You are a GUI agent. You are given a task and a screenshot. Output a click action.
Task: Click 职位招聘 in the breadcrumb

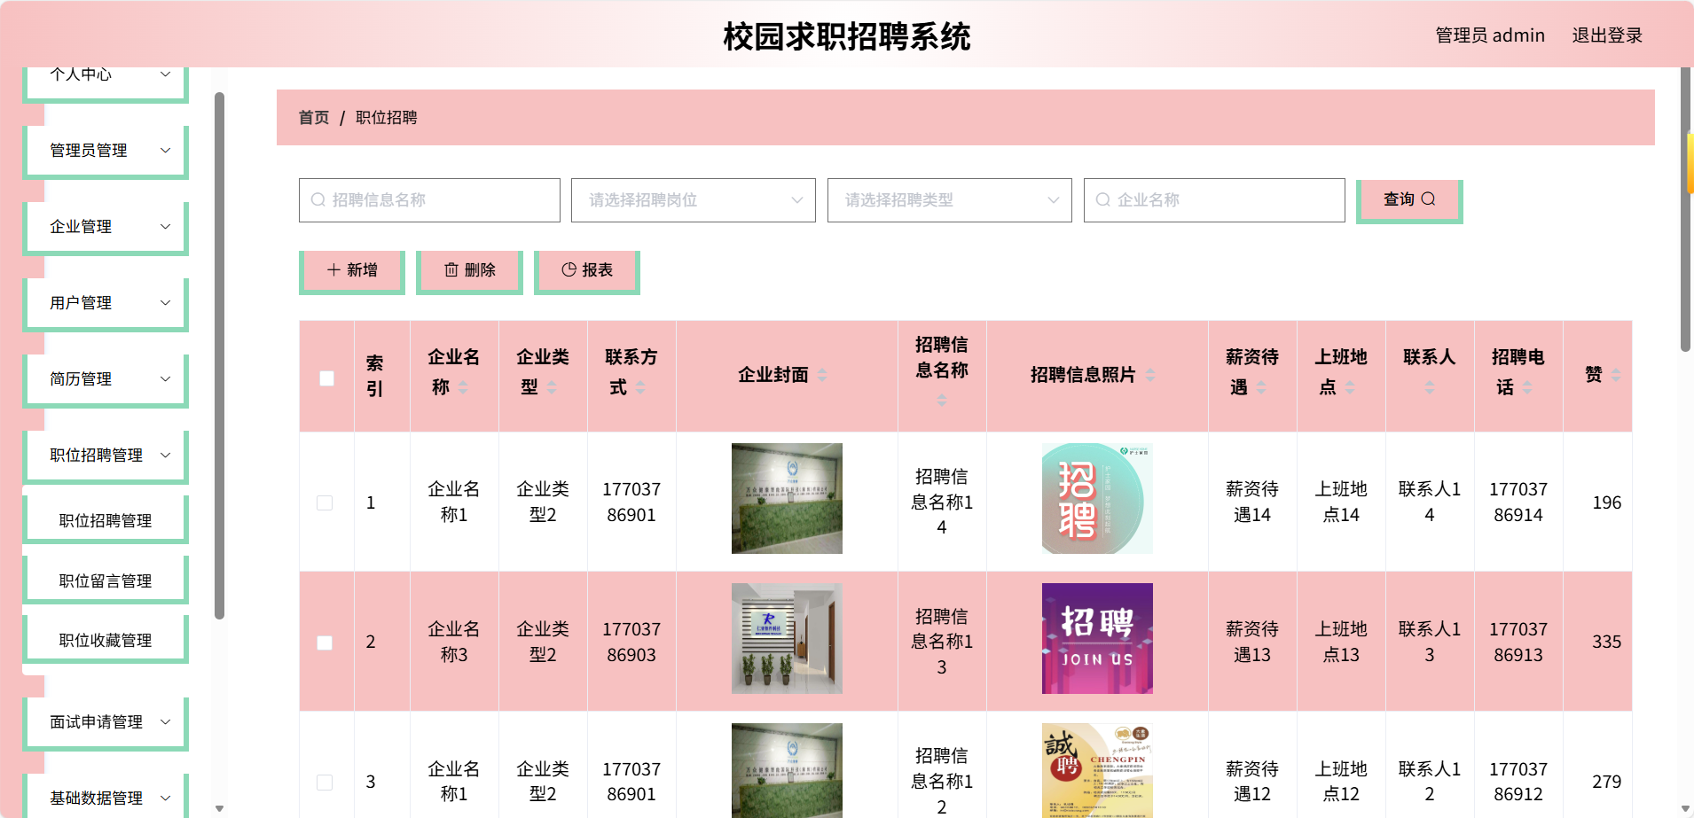click(387, 117)
